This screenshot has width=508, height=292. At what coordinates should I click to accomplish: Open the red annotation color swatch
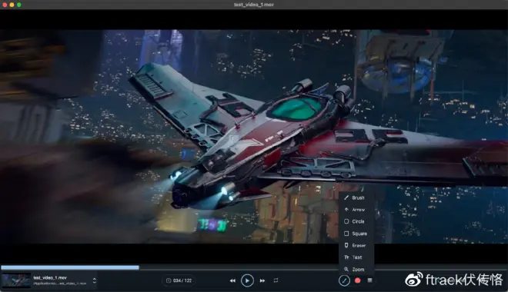coord(358,280)
